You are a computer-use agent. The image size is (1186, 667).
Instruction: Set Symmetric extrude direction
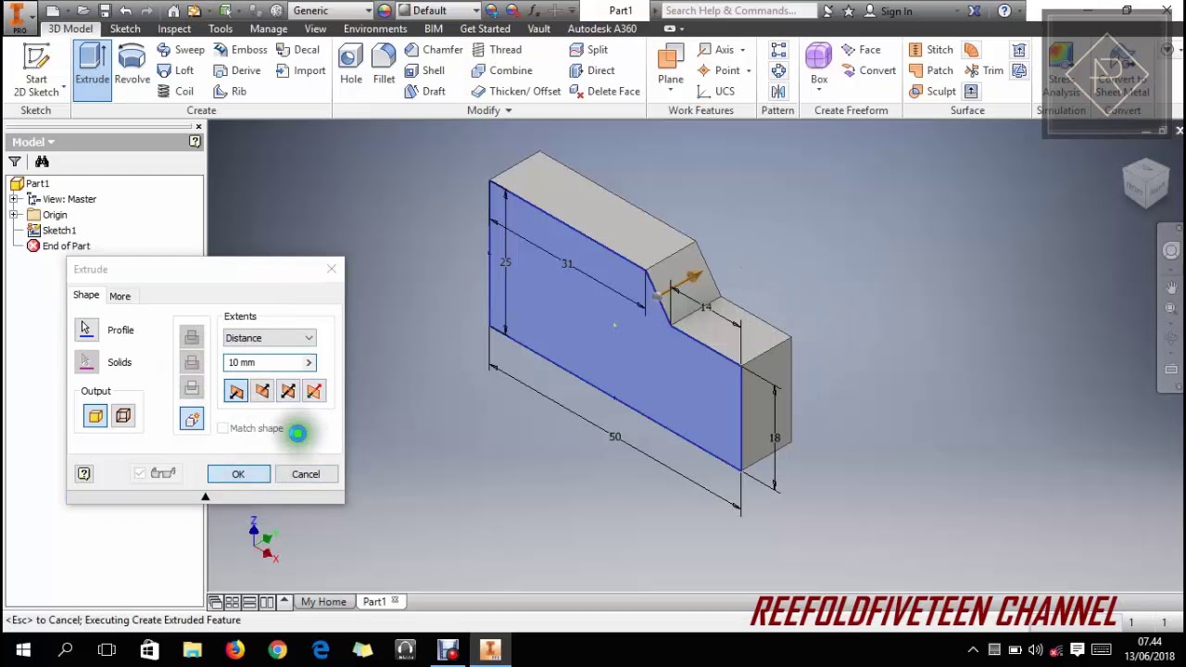tap(288, 391)
